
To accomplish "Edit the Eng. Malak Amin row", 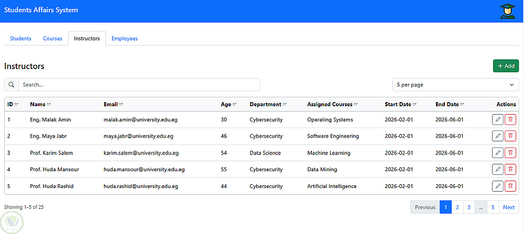I will pyautogui.click(x=497, y=119).
